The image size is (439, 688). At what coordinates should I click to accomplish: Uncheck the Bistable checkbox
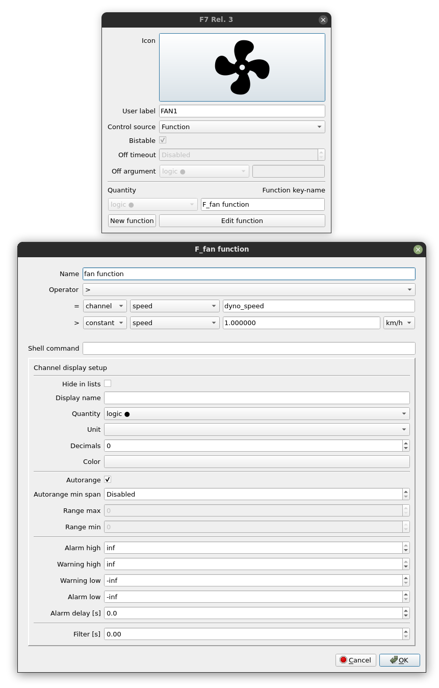coord(162,140)
